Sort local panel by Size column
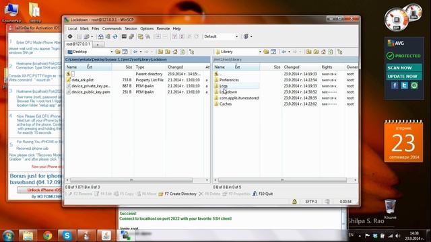 123,67
